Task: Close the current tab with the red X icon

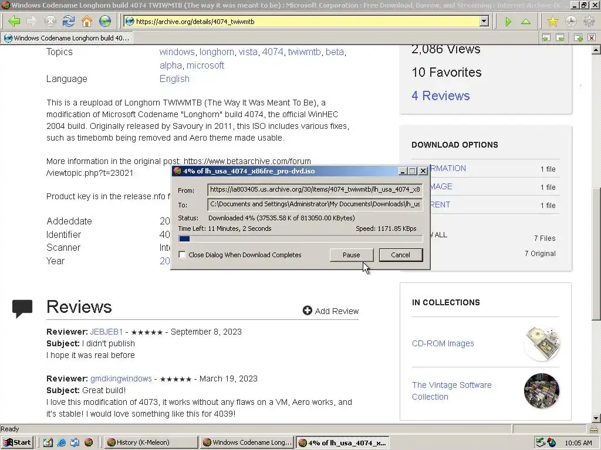Action: (x=592, y=37)
